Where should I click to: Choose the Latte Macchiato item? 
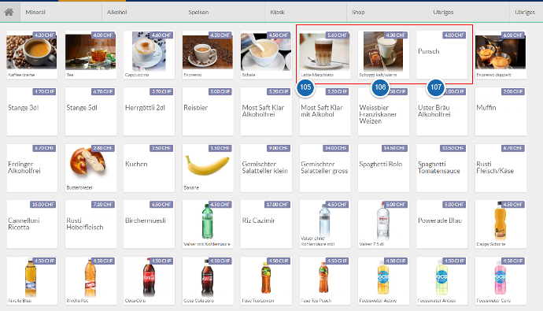coord(325,54)
